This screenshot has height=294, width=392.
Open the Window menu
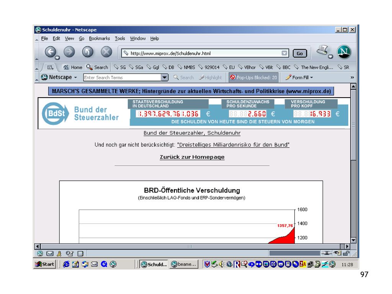coord(137,39)
